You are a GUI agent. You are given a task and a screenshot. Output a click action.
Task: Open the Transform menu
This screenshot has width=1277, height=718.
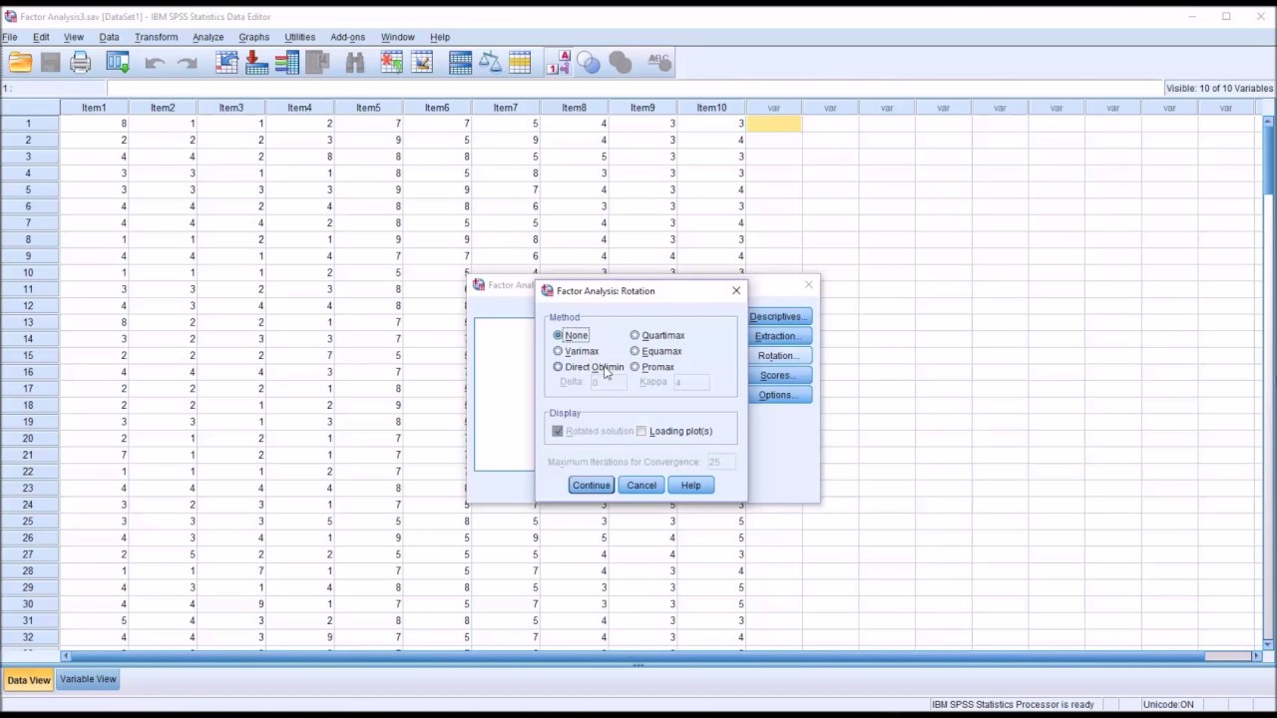pyautogui.click(x=156, y=37)
